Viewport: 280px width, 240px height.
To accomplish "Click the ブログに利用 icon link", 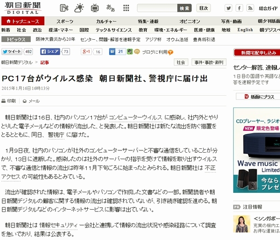I will click(x=158, y=52).
